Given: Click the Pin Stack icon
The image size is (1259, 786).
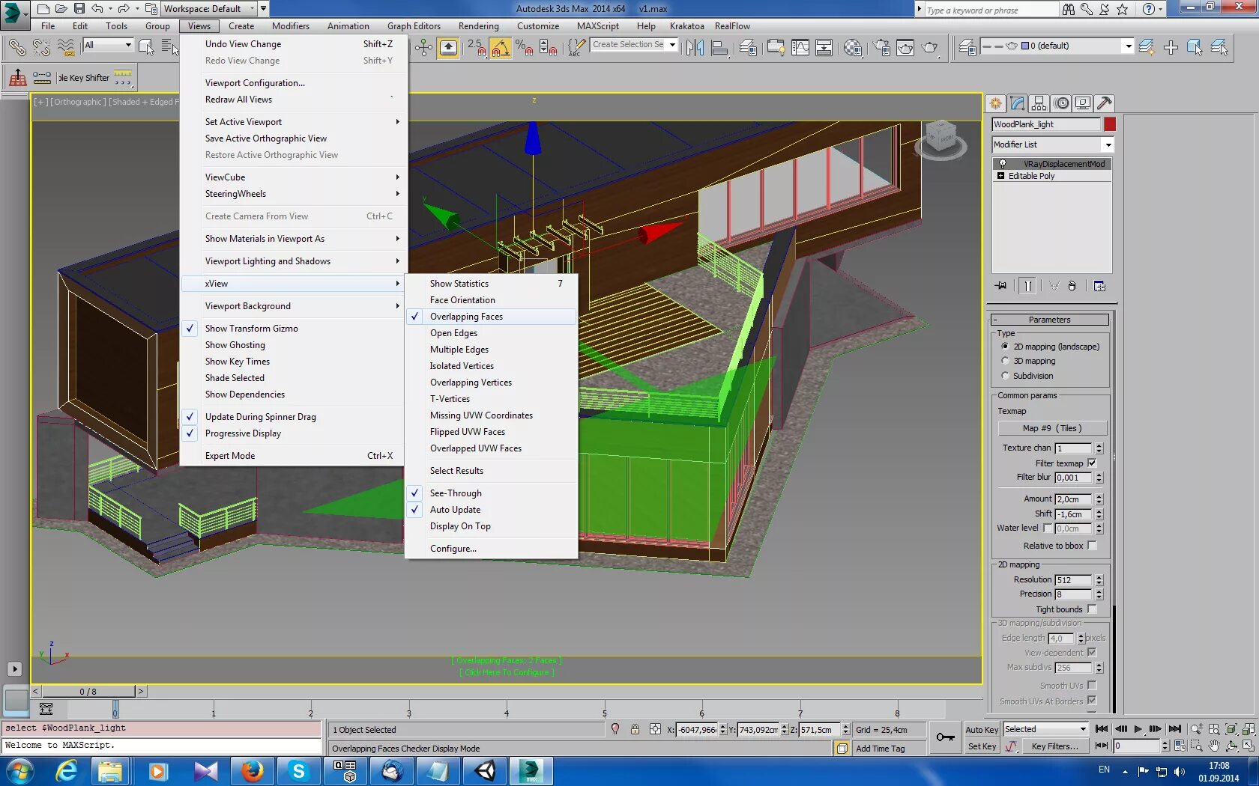Looking at the screenshot, I should (1000, 286).
